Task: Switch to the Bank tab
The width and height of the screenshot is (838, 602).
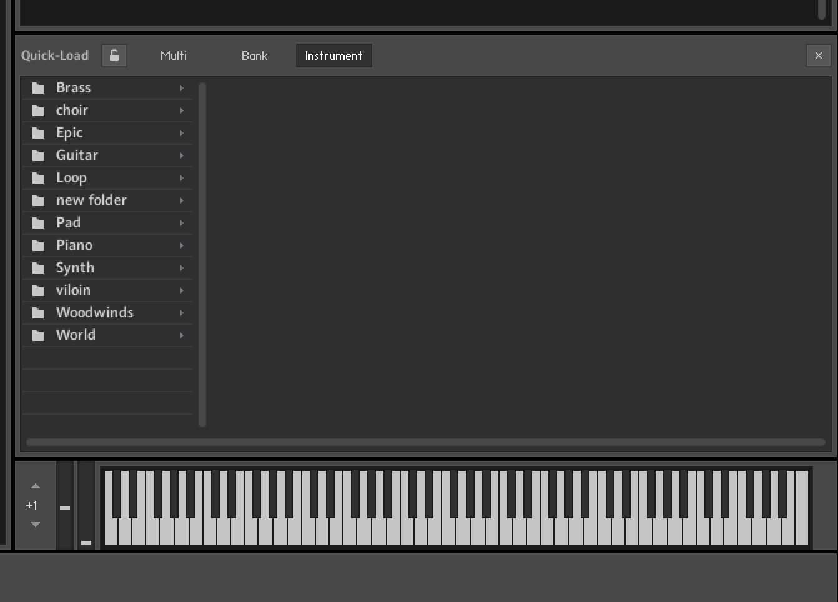Action: coord(254,56)
